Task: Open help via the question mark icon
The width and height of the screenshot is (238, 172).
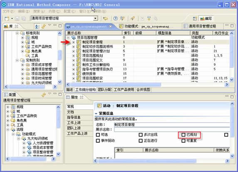Action: pyautogui.click(x=116, y=19)
